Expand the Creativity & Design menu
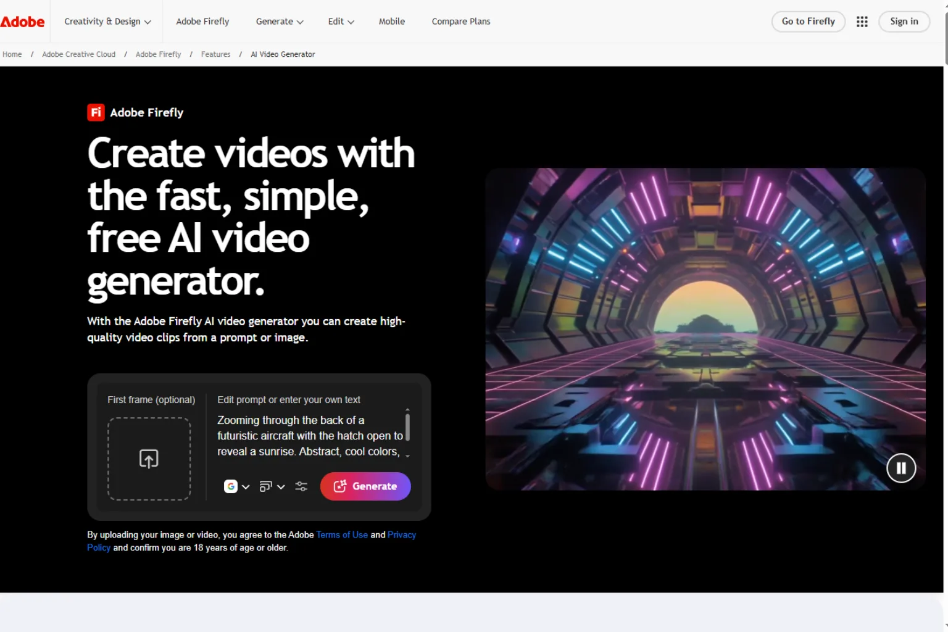Viewport: 948px width, 632px height. point(107,22)
